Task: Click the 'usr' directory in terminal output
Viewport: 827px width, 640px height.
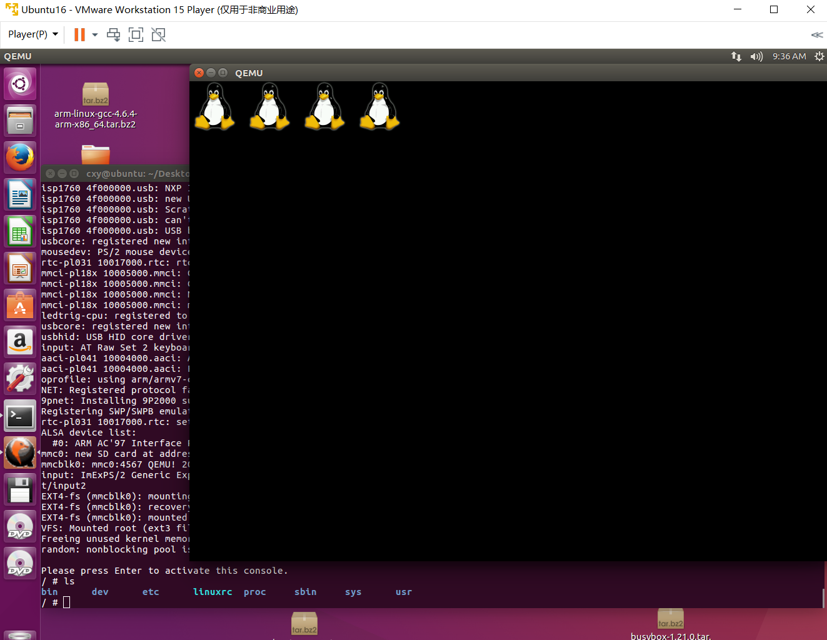Action: (x=404, y=592)
